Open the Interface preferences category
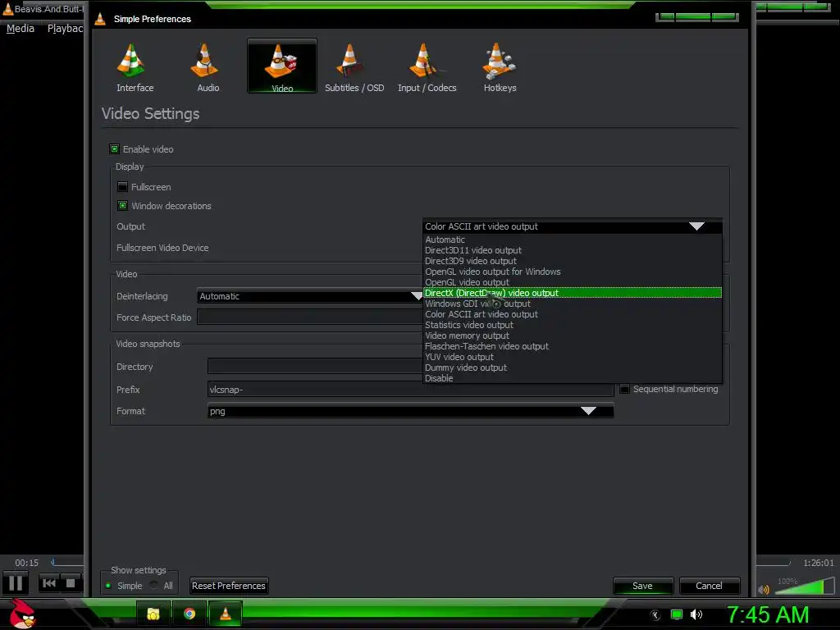840x630 pixels. [x=135, y=67]
